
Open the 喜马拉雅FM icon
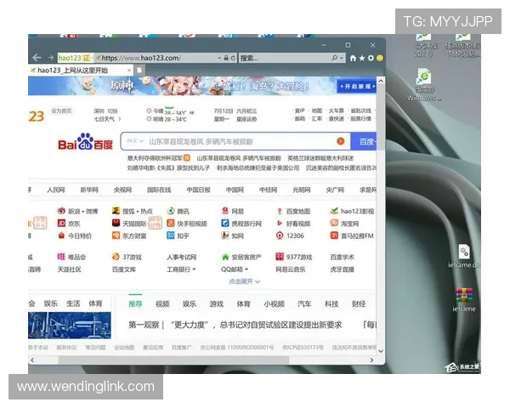pyautogui.click(x=334, y=235)
